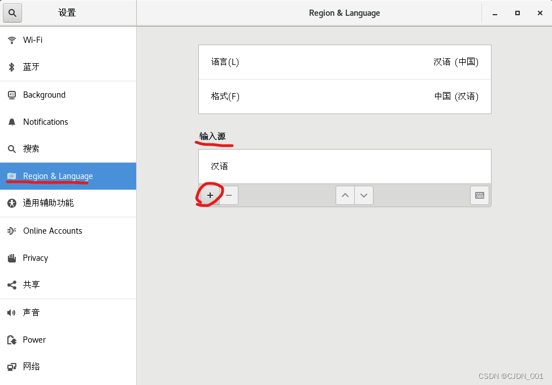Click the Wi-Fi signal icon in sidebar
The height and width of the screenshot is (385, 552).
click(12, 40)
